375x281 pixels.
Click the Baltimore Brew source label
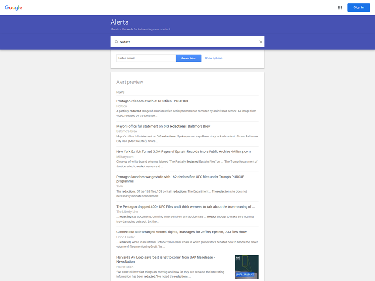pyautogui.click(x=127, y=131)
